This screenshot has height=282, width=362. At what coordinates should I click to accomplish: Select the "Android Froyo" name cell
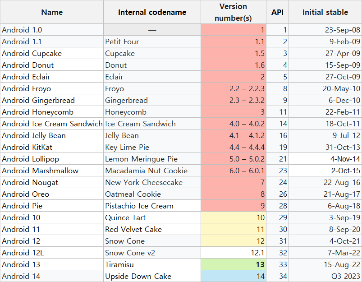click(52, 88)
